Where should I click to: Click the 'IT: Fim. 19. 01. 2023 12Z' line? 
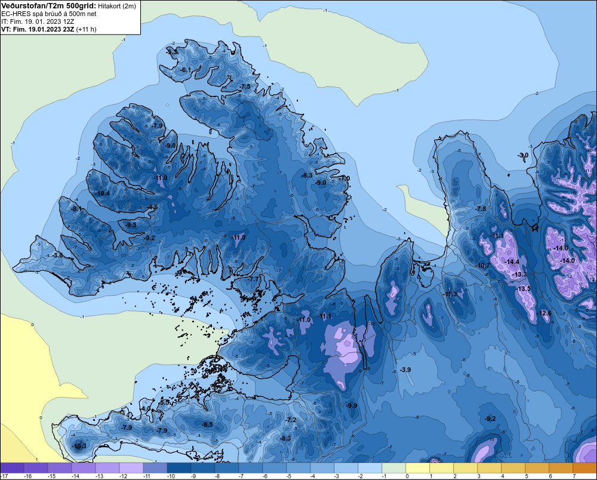tap(38, 21)
